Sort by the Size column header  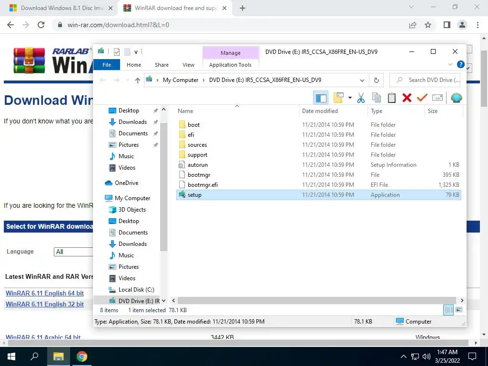444,111
